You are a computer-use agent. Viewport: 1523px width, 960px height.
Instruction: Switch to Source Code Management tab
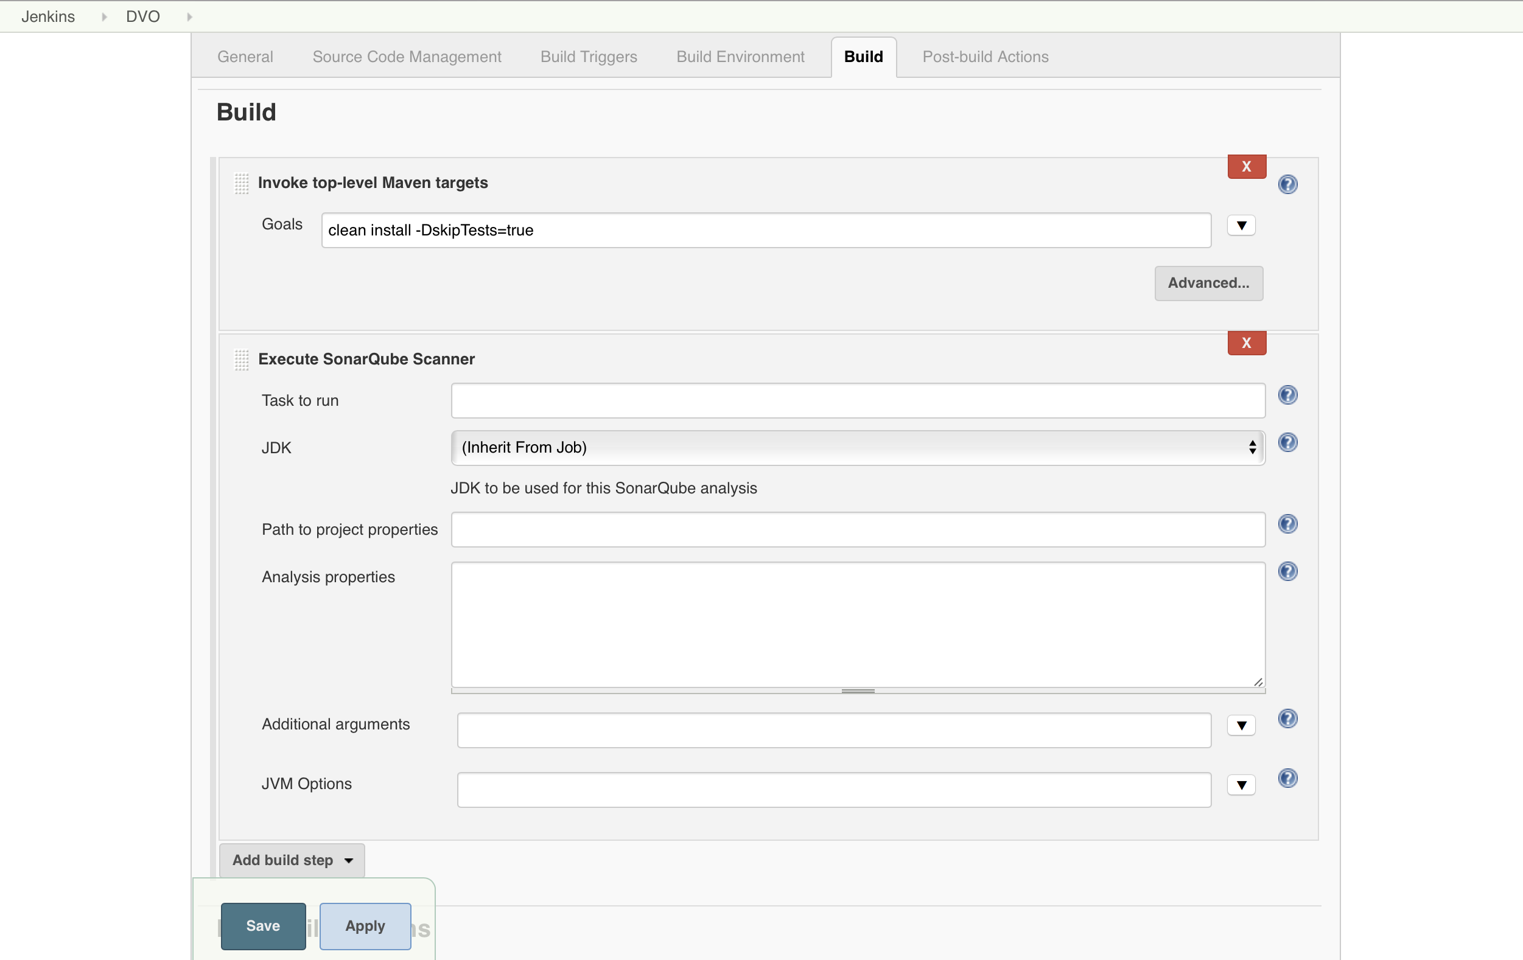pos(407,57)
